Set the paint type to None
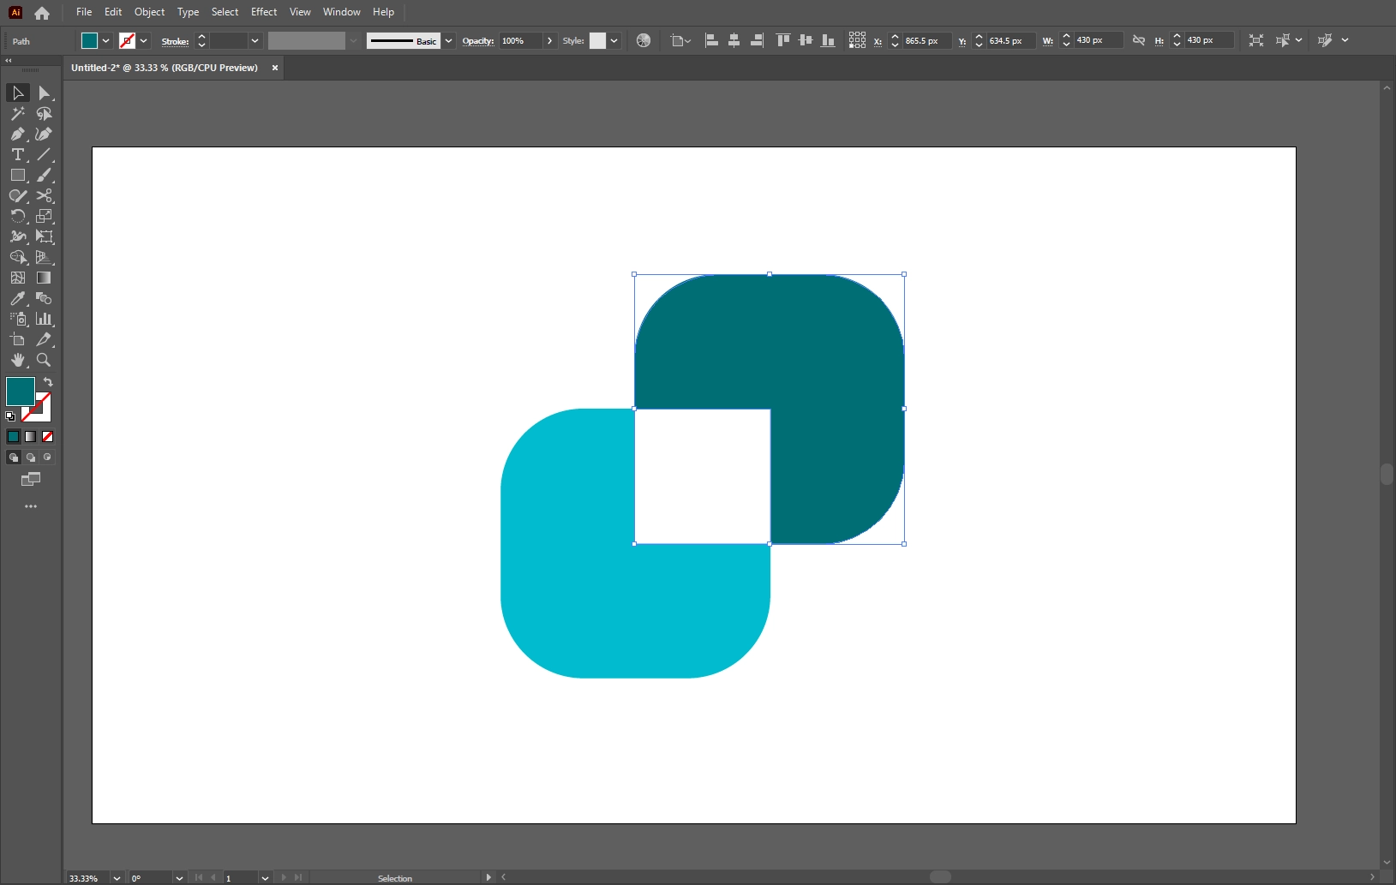This screenshot has height=885, width=1396. point(47,436)
